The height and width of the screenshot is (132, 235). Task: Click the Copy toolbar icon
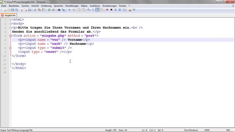[39, 10]
